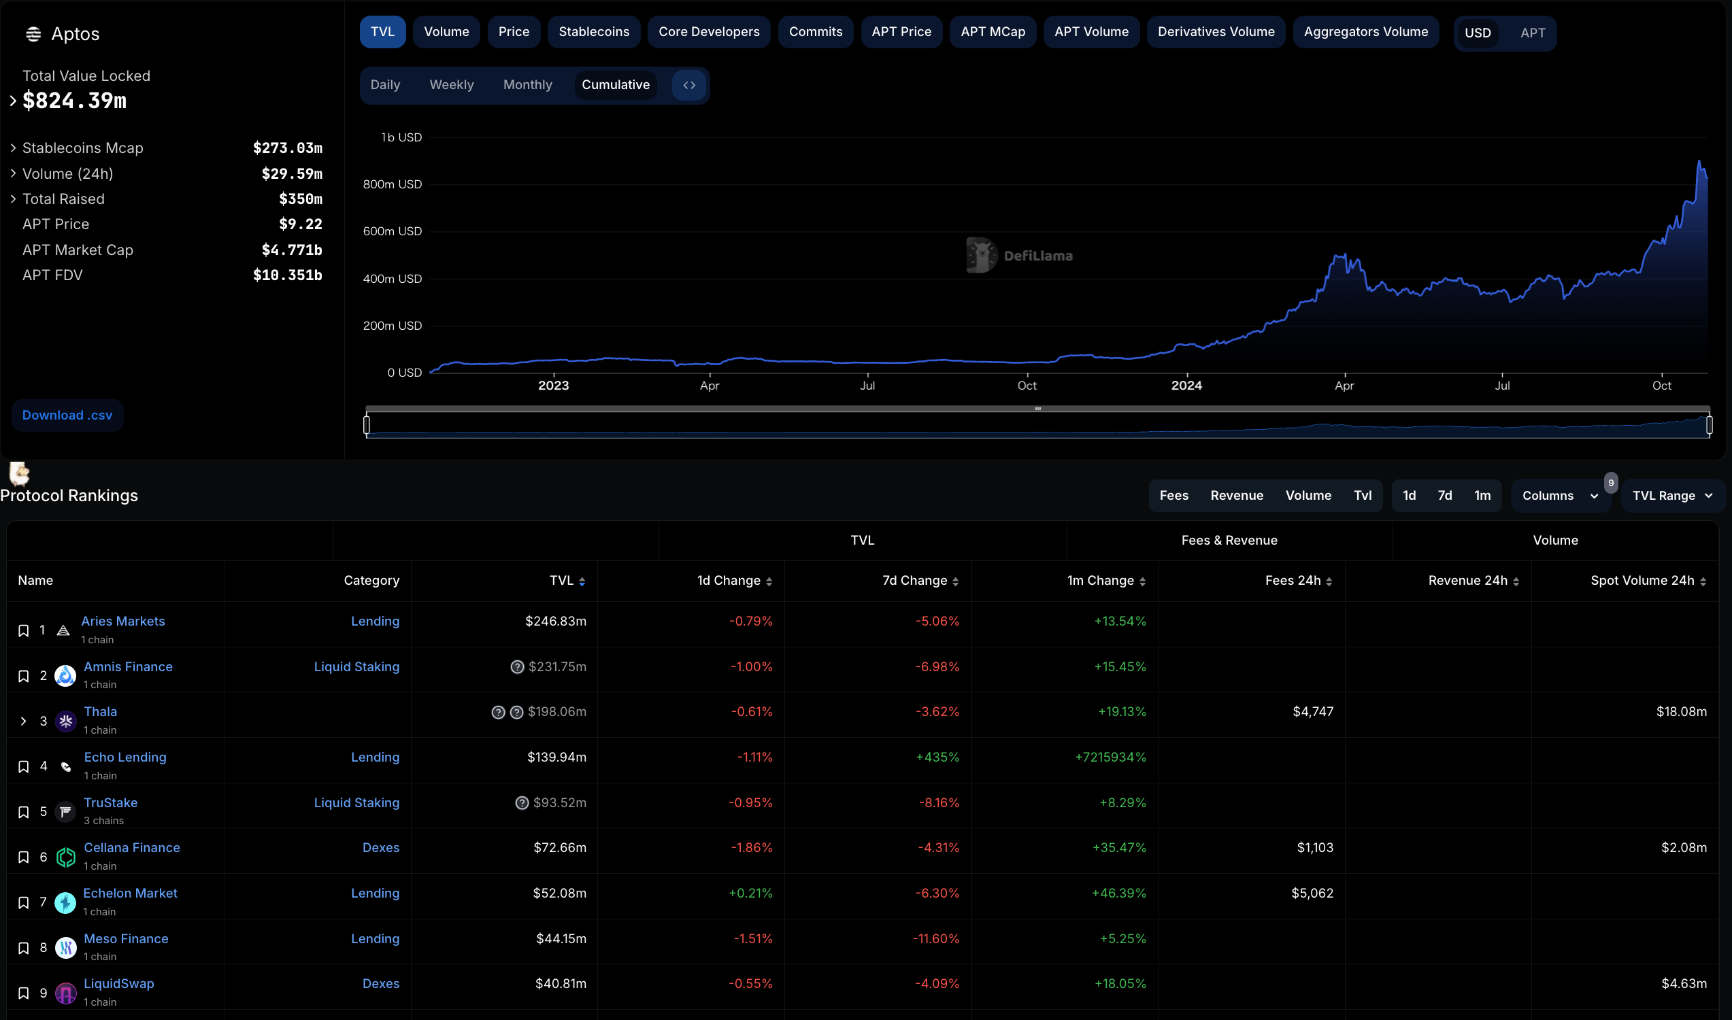1732x1020 pixels.
Task: Click the Cellana Finance logo icon
Action: (x=65, y=857)
